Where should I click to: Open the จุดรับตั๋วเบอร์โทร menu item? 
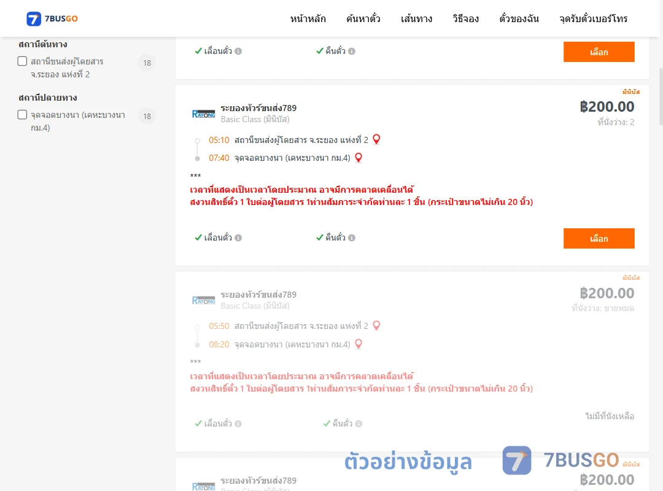(593, 18)
